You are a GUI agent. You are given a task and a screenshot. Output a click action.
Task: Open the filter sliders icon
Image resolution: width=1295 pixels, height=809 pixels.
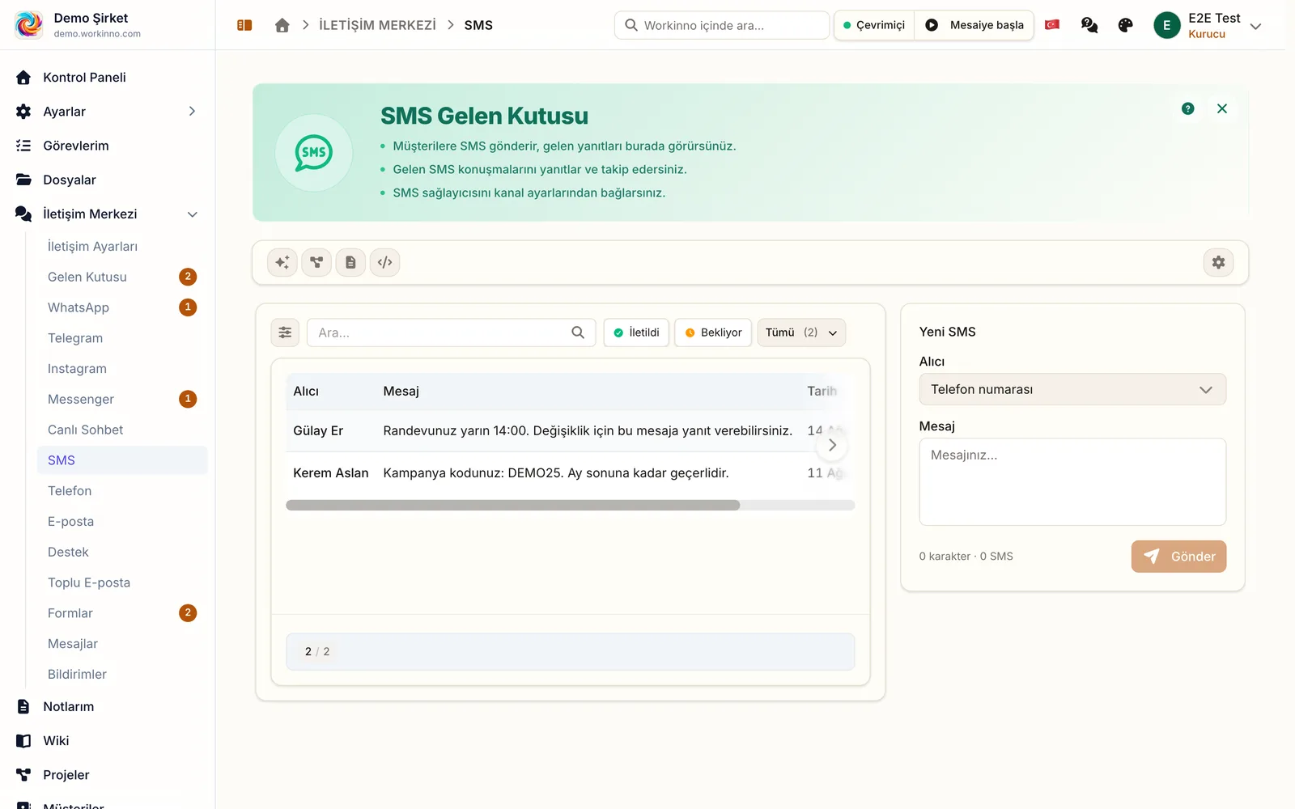click(x=285, y=332)
